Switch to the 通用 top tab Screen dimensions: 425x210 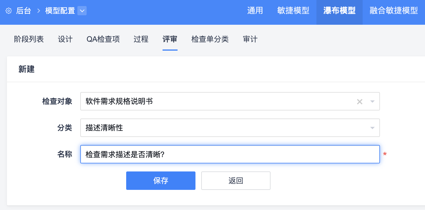tap(255, 11)
